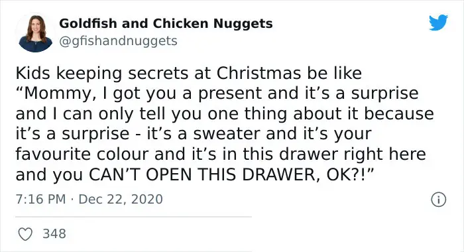Like the tweet with the heart icon

coord(25,234)
